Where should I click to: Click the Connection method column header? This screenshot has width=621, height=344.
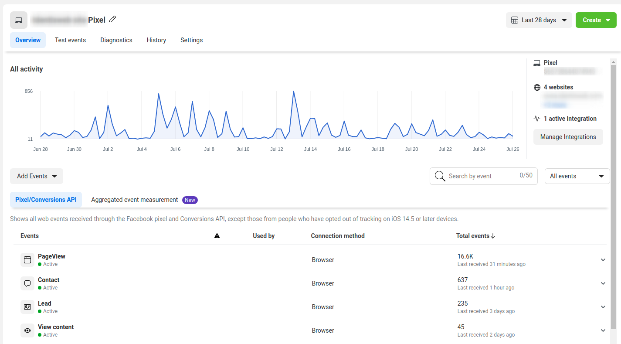tap(338, 236)
